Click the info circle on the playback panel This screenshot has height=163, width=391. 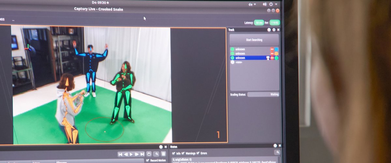coord(161,147)
